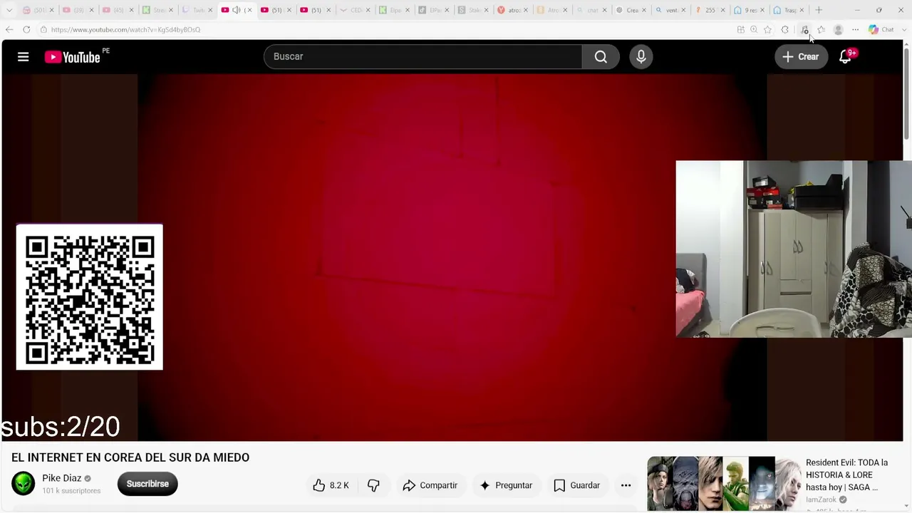Open Pike Diaz channel avatar
Screen dimensions: 912x513
click(x=23, y=484)
